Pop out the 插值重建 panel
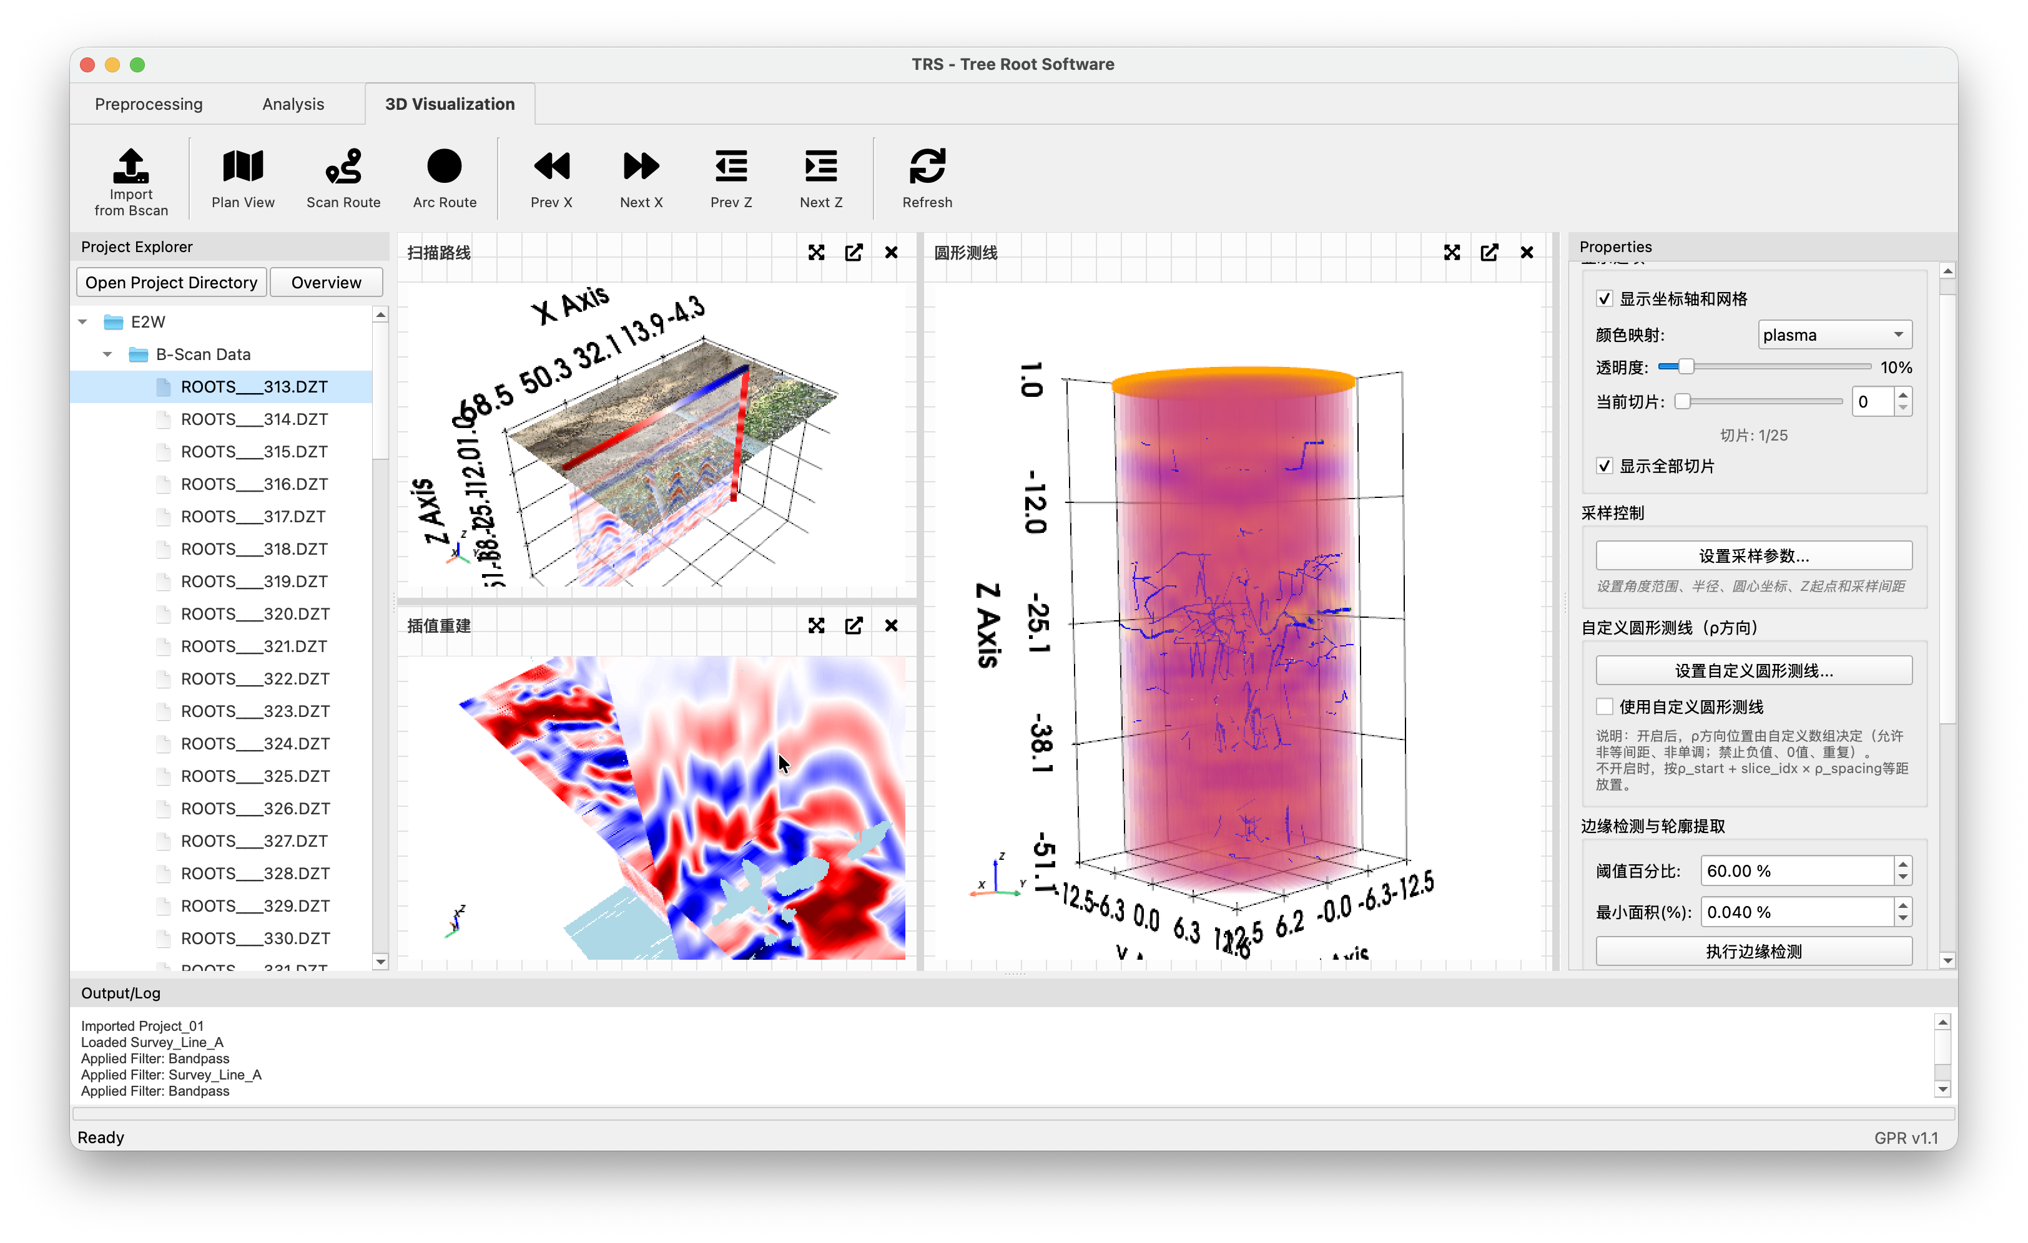Screen dimensions: 2028x1243 click(x=854, y=626)
